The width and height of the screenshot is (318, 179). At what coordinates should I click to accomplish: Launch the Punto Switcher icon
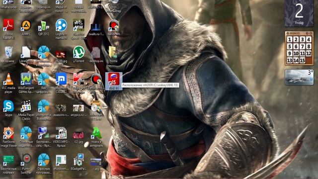pyautogui.click(x=26, y=160)
